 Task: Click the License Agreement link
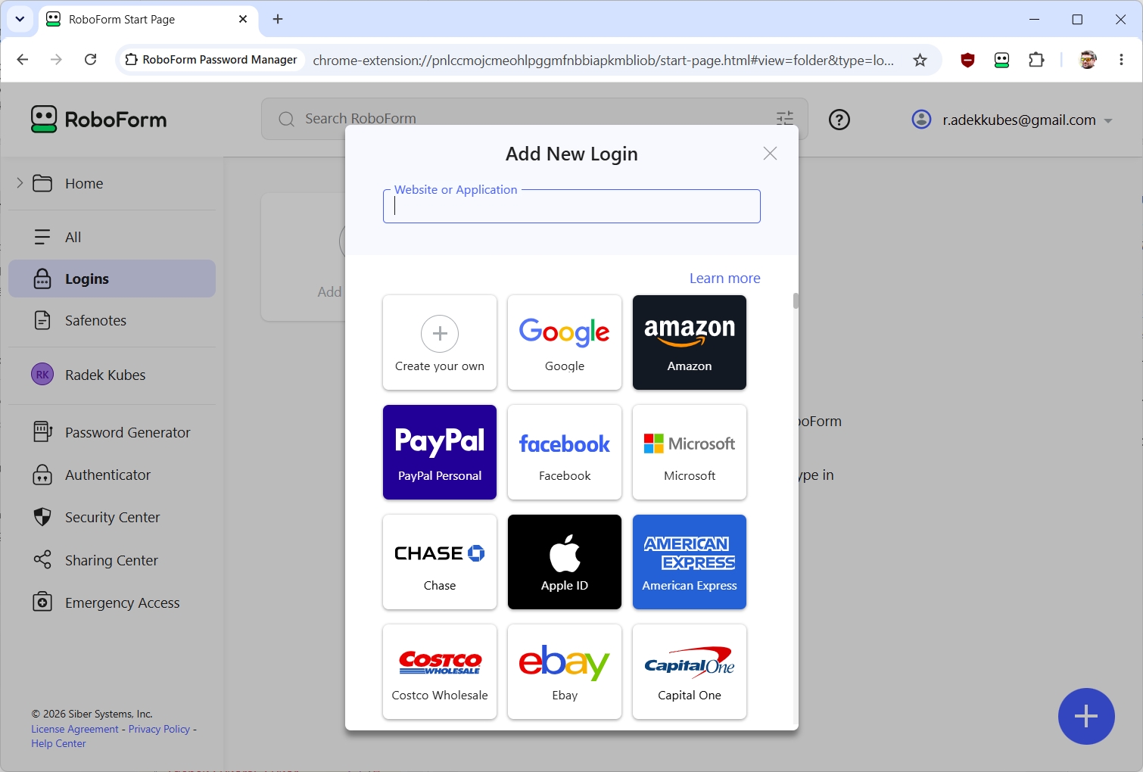pyautogui.click(x=75, y=729)
